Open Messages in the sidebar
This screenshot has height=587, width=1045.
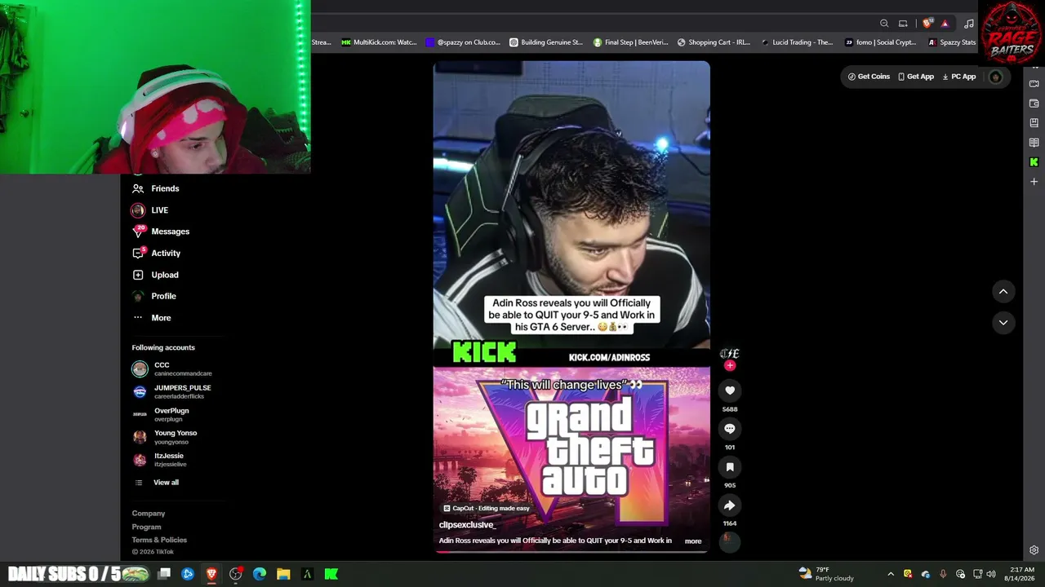[161, 232]
